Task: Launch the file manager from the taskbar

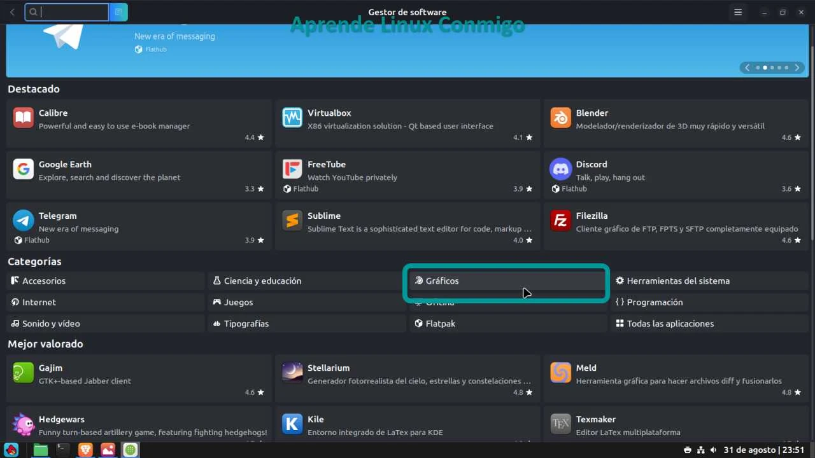Action: point(40,450)
